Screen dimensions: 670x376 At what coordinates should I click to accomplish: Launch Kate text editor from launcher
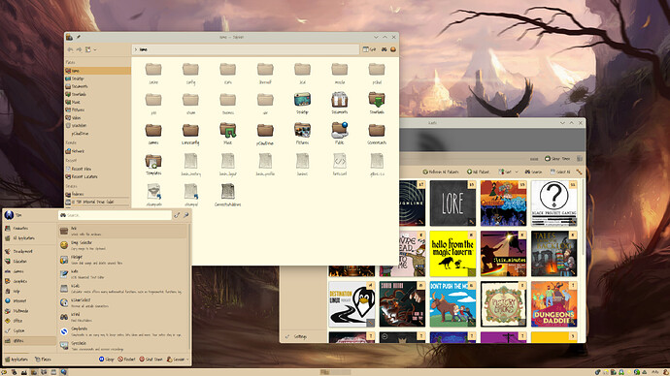[x=122, y=274]
